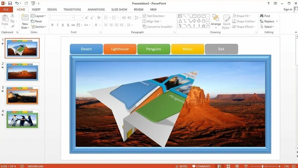This screenshot has height=168, width=298.
Task: Open the Section dropdown
Action: click(39, 27)
